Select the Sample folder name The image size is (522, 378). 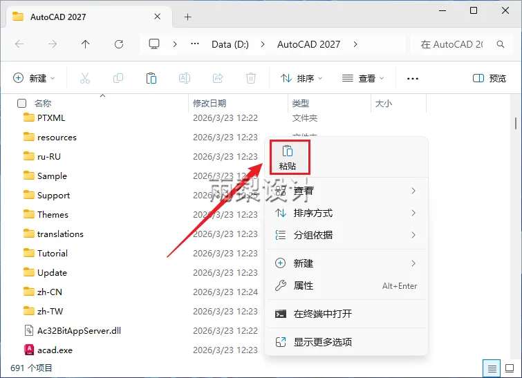tap(52, 176)
